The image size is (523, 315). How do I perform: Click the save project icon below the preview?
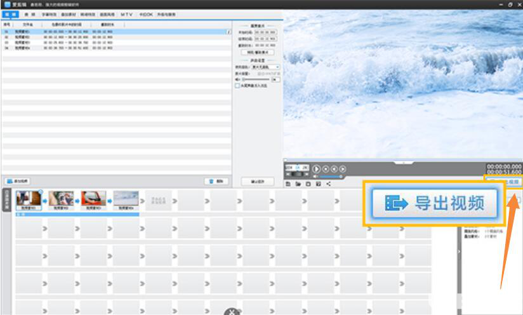[x=288, y=184]
